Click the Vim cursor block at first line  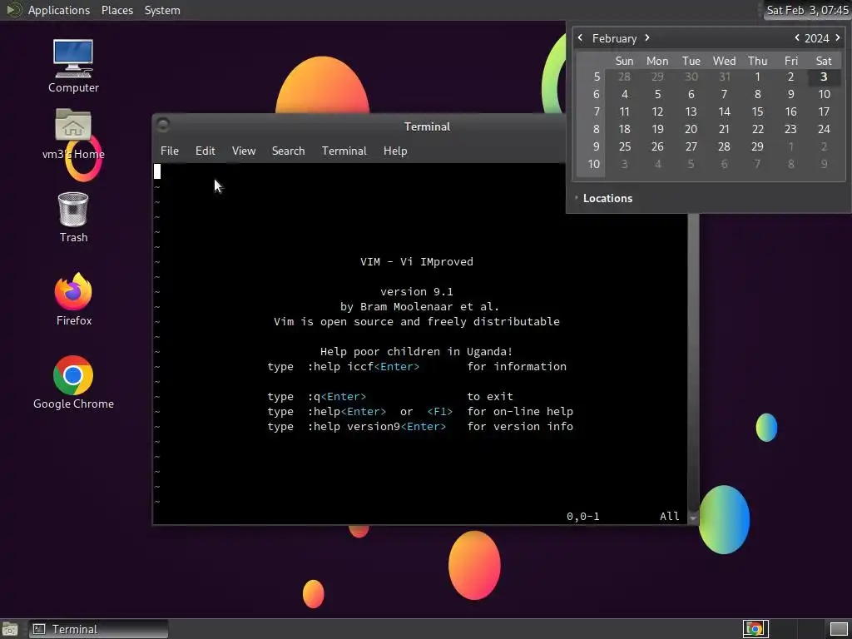tap(157, 171)
